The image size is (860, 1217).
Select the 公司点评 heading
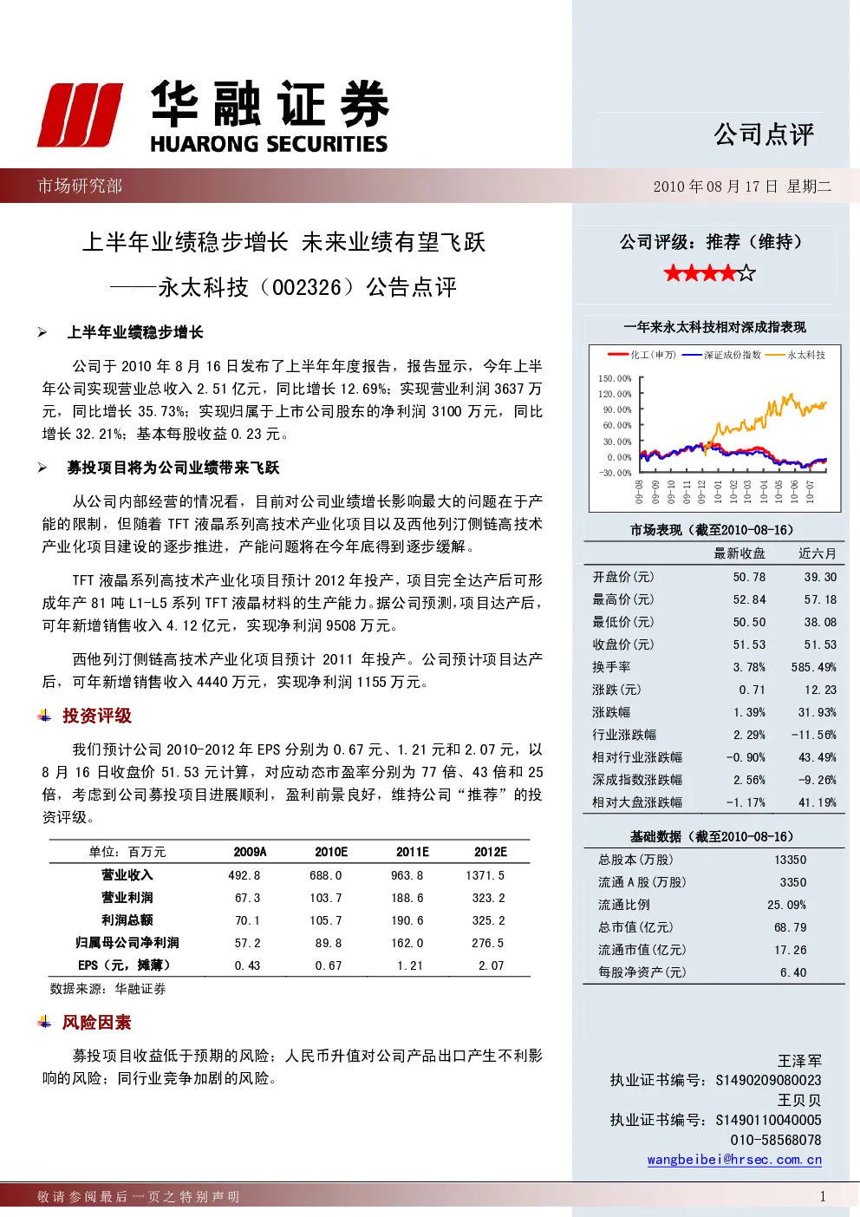click(764, 134)
